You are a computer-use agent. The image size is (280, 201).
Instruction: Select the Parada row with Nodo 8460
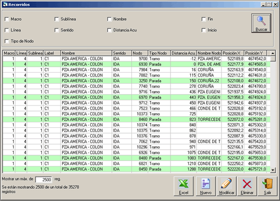(x=136, y=119)
